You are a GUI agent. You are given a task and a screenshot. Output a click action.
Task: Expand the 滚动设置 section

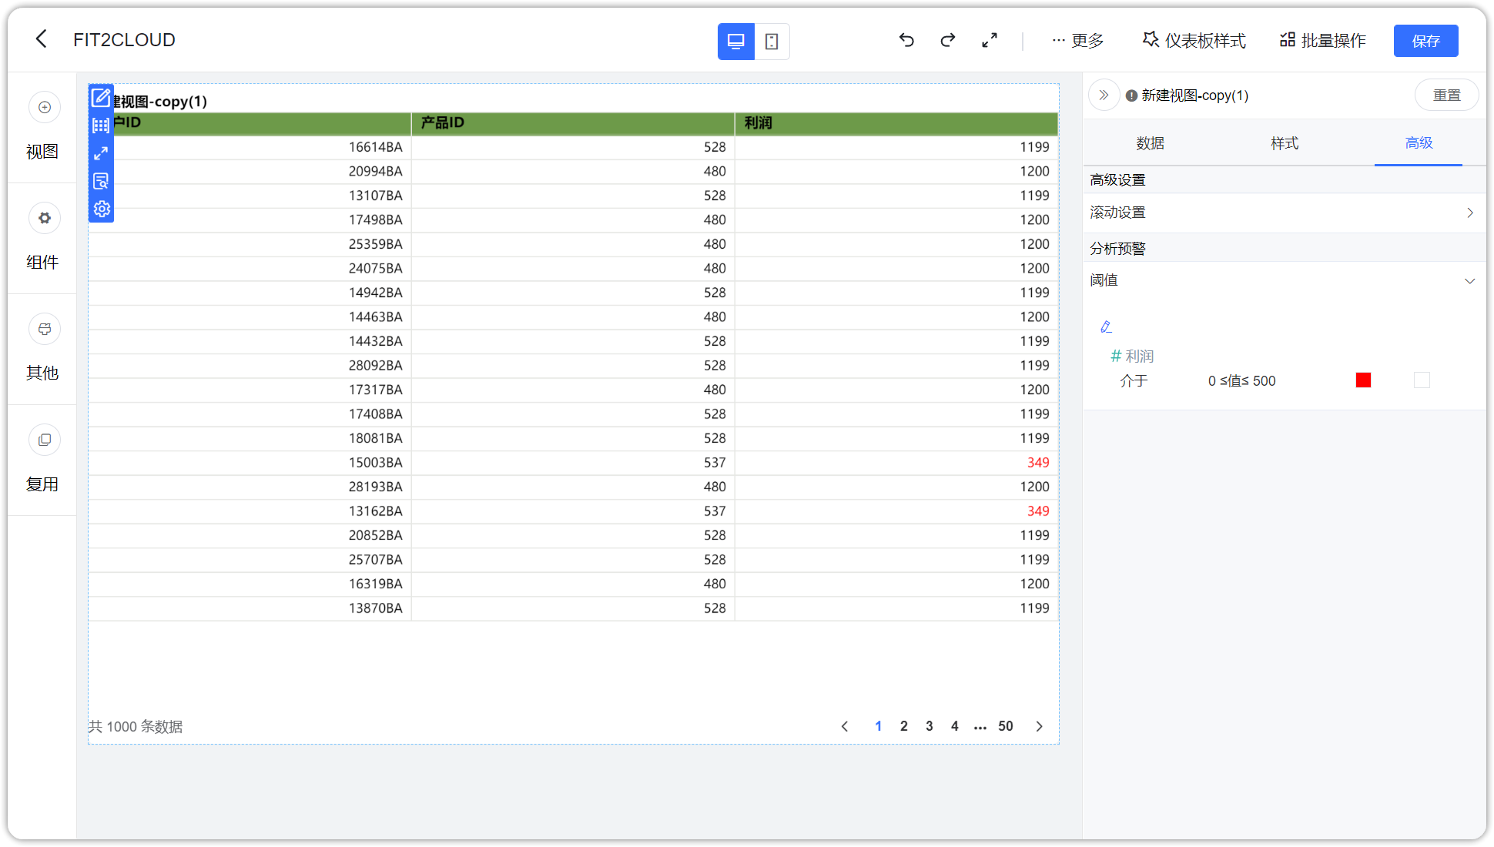[x=1284, y=213]
